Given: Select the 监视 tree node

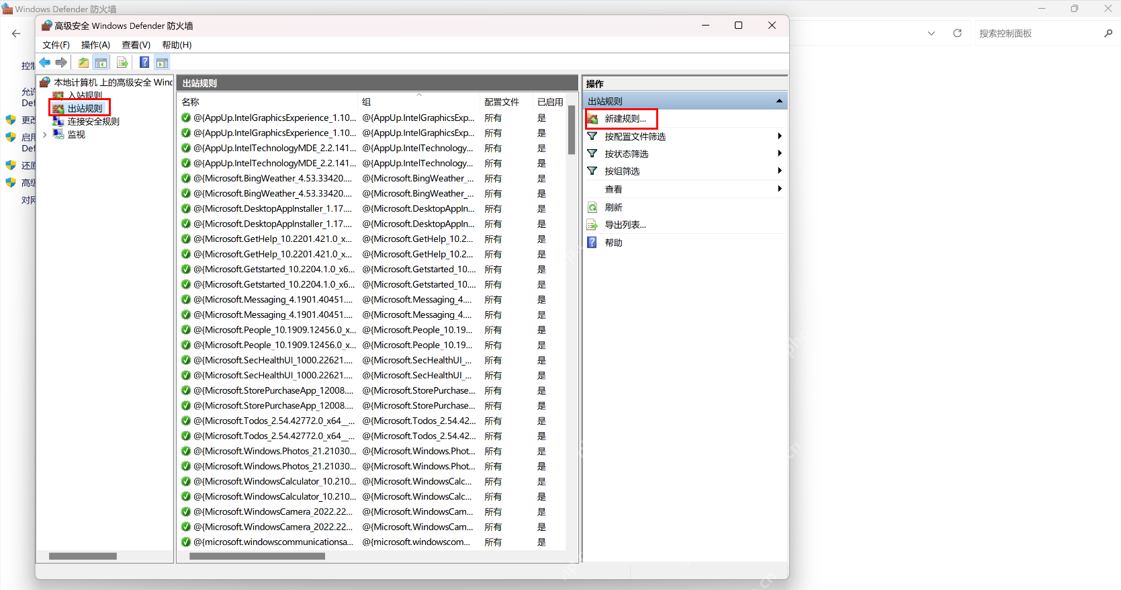Looking at the screenshot, I should pos(77,134).
